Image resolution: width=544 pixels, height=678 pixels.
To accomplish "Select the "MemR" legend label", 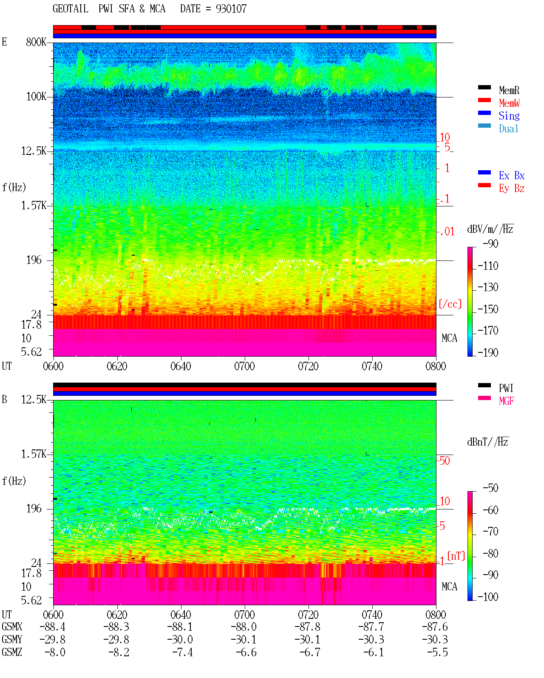I will tap(509, 90).
